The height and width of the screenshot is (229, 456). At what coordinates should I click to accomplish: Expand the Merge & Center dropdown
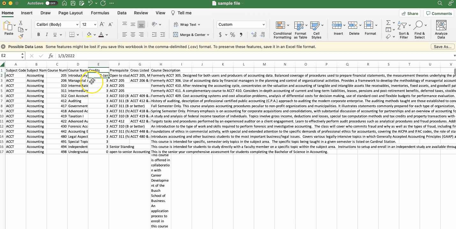pos(208,35)
